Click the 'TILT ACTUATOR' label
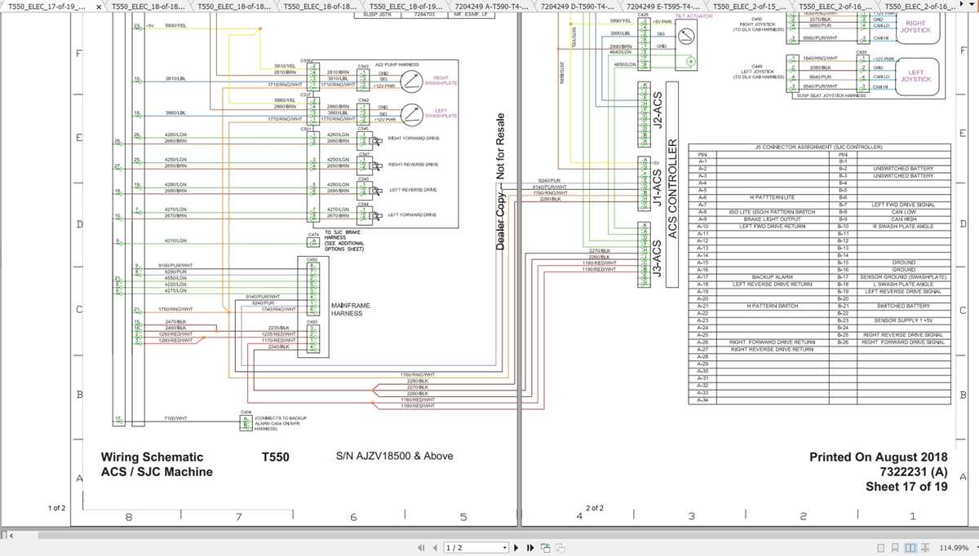 (x=694, y=15)
